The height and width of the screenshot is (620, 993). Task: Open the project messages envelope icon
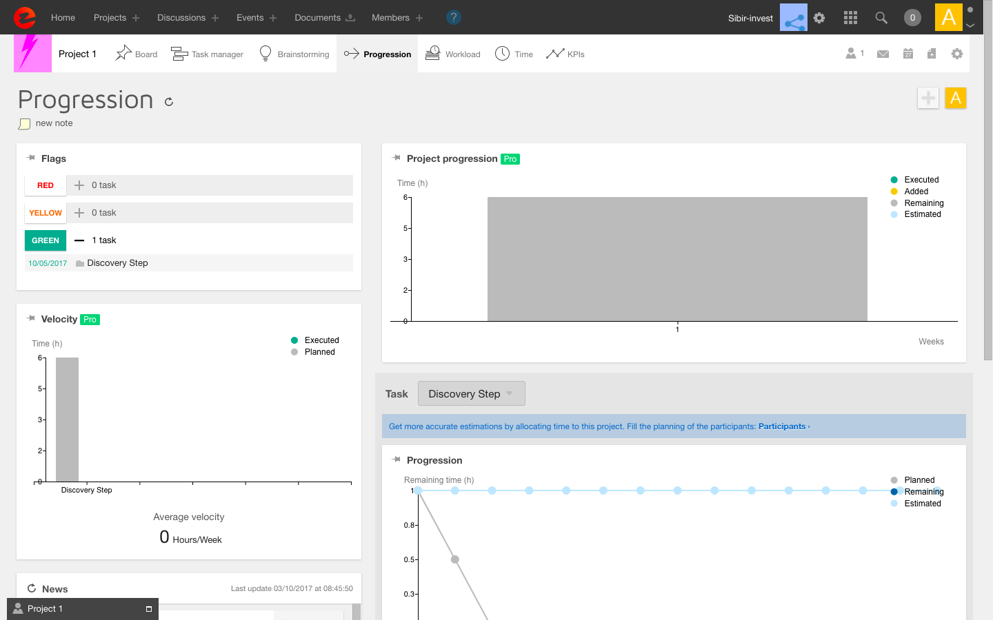(883, 54)
